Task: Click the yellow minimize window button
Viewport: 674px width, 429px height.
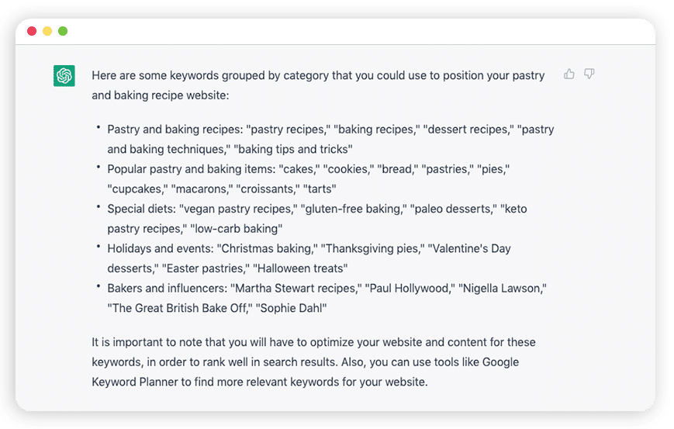Action: [47, 31]
